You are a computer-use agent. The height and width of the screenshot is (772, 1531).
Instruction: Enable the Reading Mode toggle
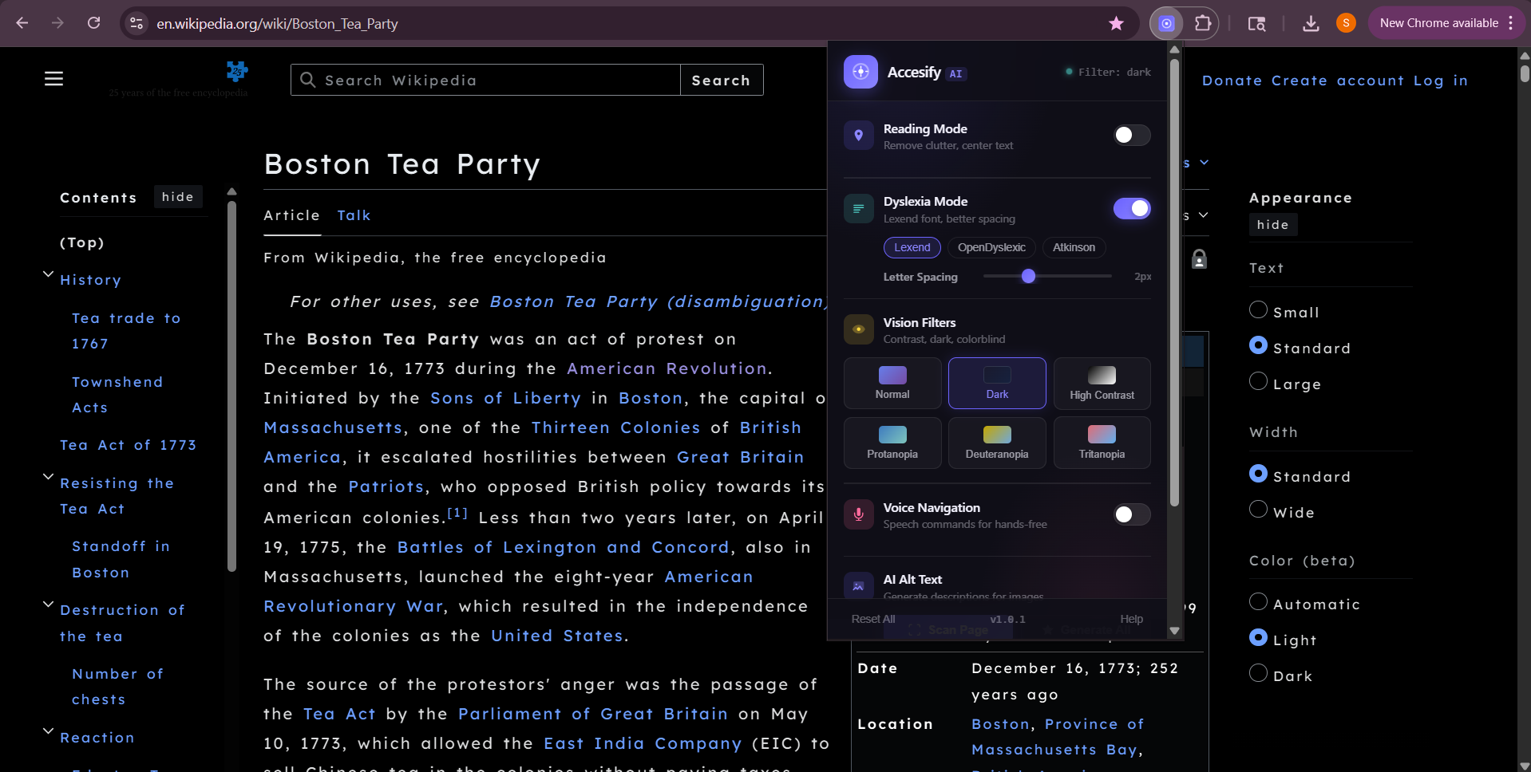click(1132, 135)
